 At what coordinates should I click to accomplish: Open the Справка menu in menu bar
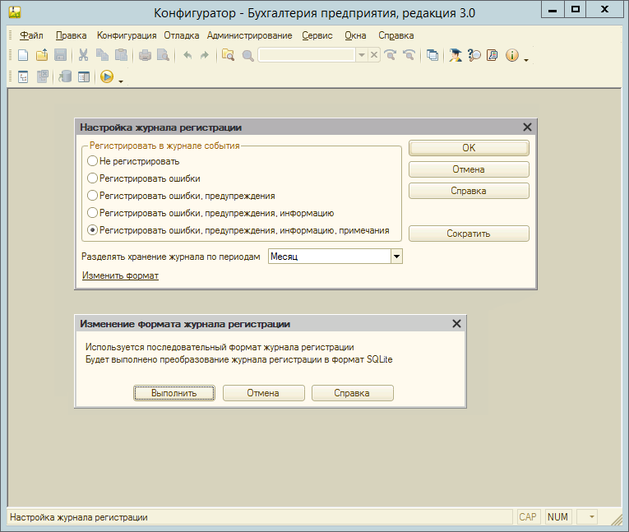(396, 35)
